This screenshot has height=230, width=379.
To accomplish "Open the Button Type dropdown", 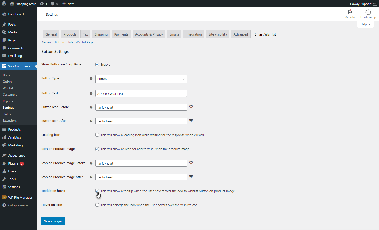I will tap(141, 79).
